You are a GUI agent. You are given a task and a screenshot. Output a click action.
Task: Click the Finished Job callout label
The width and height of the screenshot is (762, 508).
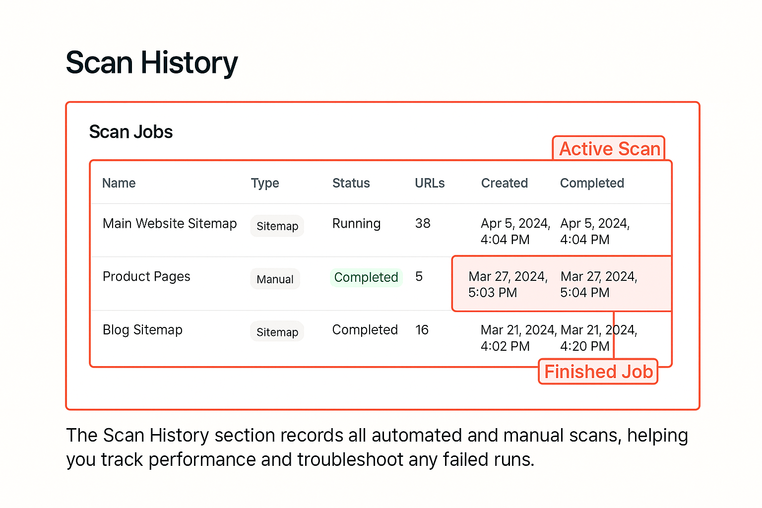click(x=598, y=372)
